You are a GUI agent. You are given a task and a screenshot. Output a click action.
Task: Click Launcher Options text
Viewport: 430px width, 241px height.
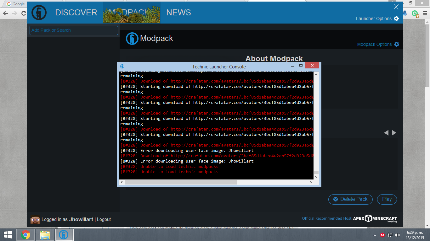(374, 19)
